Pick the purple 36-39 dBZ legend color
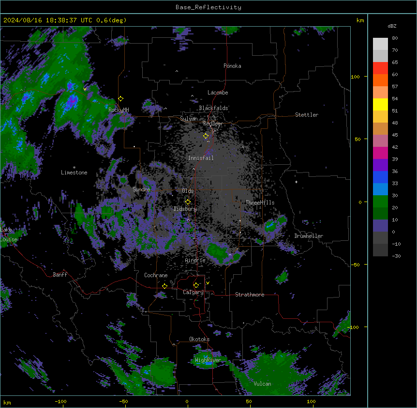The image size is (417, 408). coord(380,165)
